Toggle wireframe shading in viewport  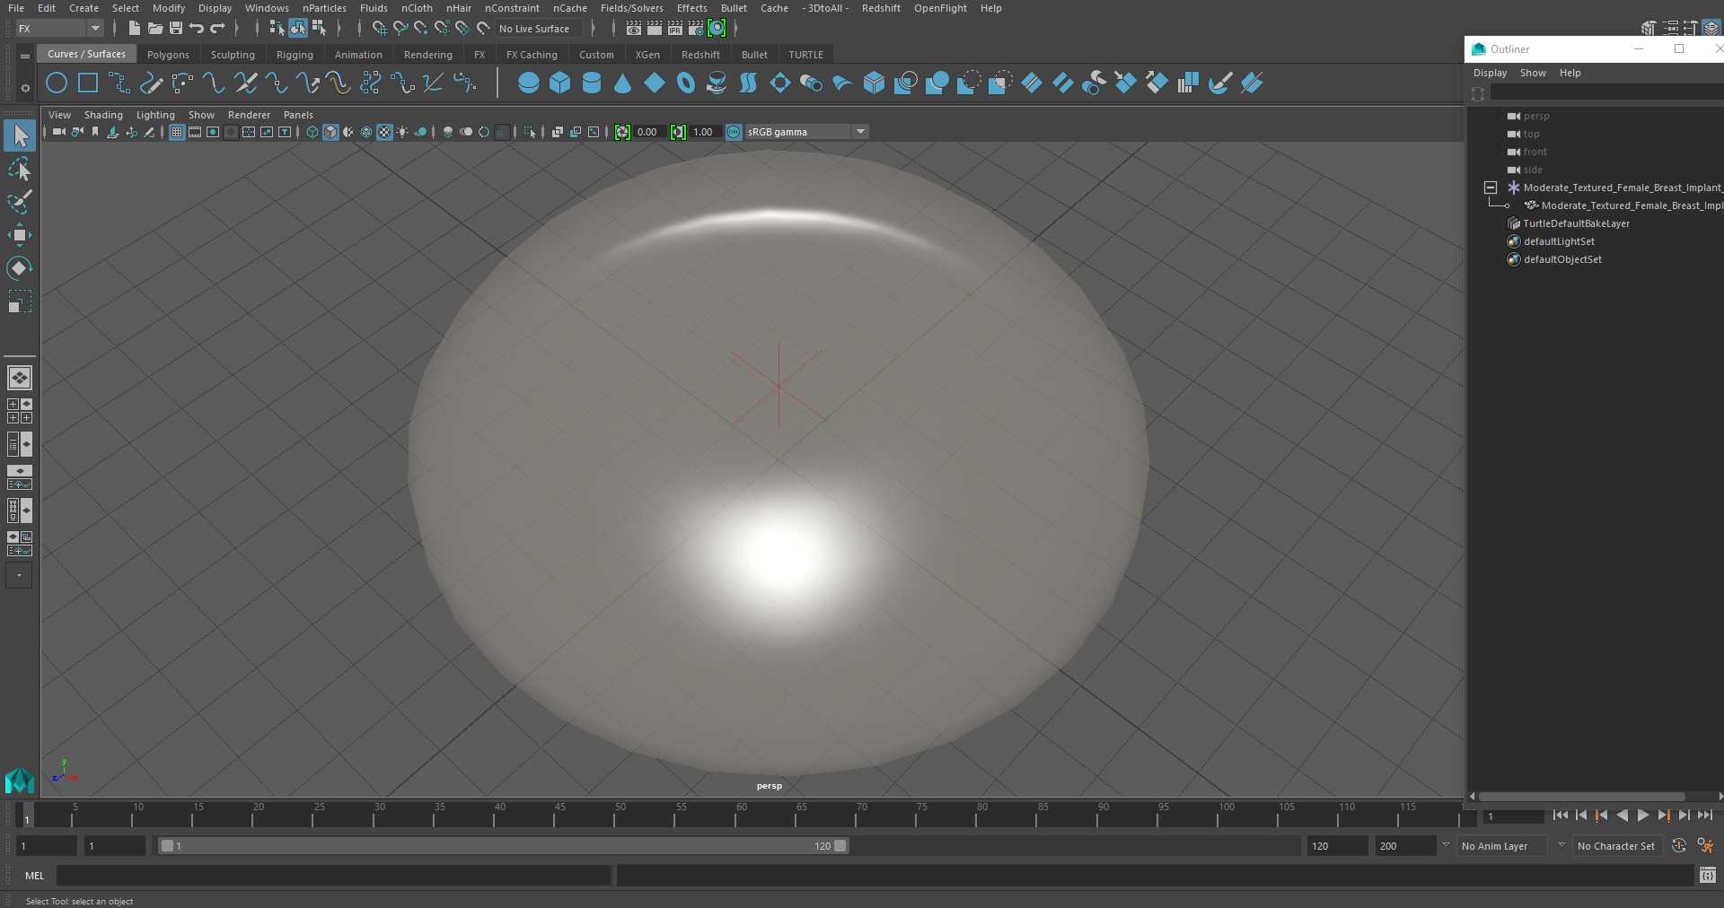pyautogui.click(x=312, y=132)
